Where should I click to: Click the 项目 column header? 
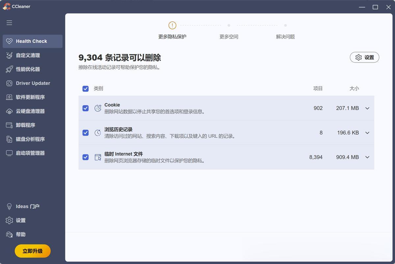(x=318, y=89)
